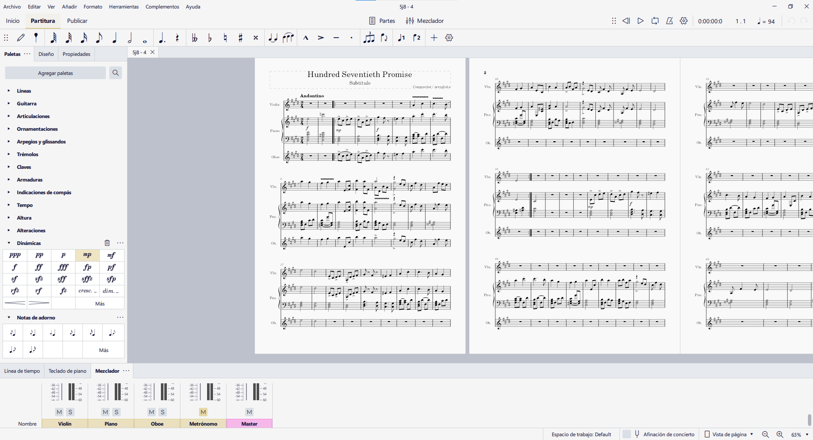Toggle loop playback
Viewport: 813px width, 440px height.
tap(655, 21)
